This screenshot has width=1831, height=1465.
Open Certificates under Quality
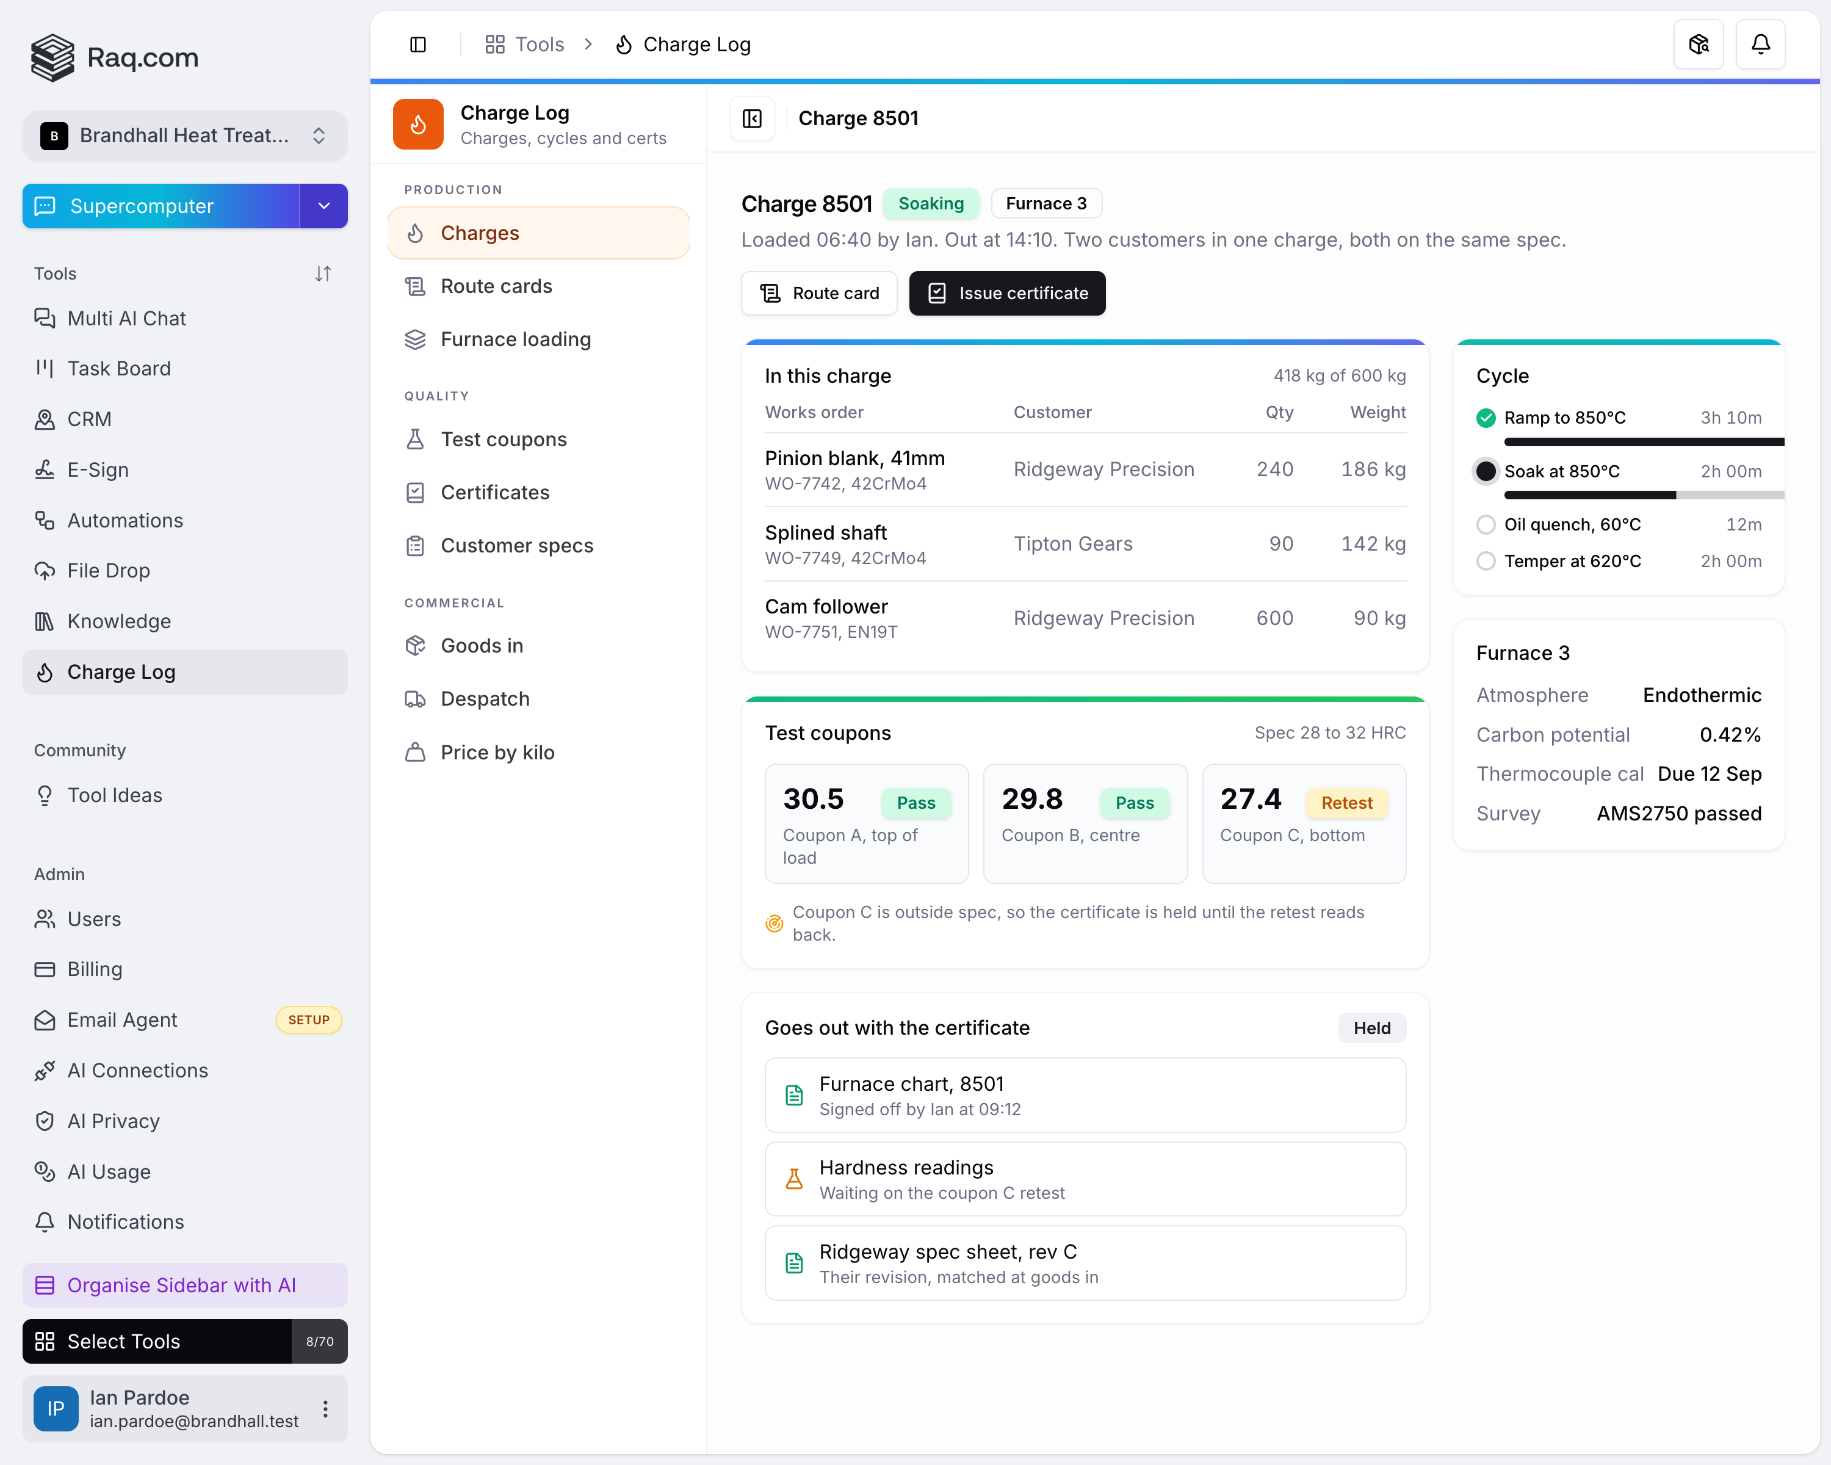tap(538, 493)
